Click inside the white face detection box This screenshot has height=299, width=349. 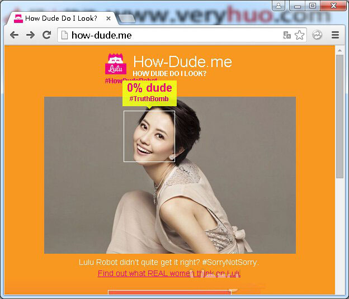tap(149, 136)
